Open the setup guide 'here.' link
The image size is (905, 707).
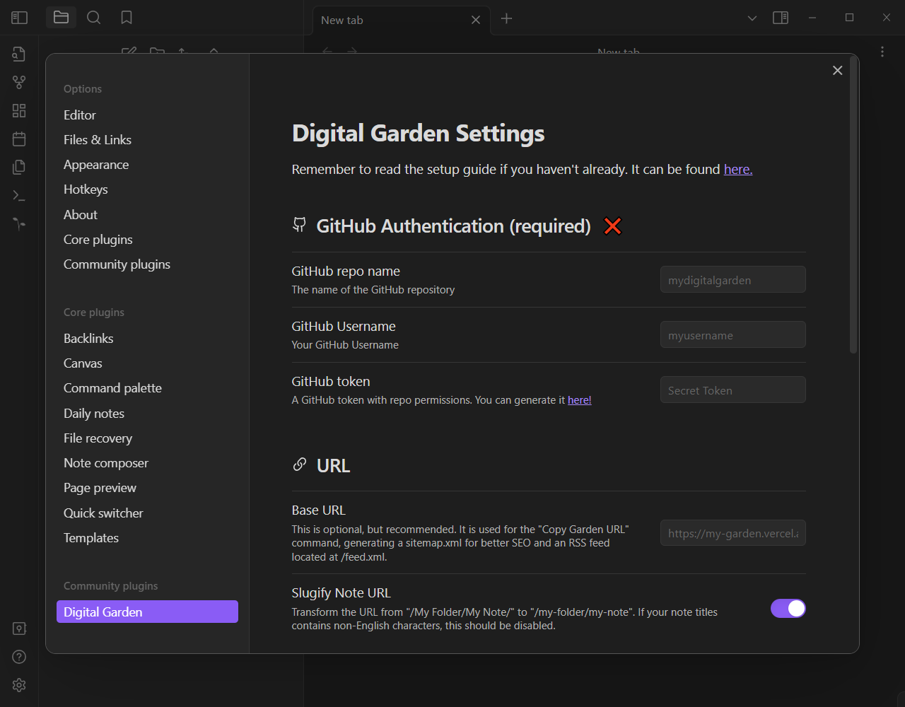(x=737, y=169)
